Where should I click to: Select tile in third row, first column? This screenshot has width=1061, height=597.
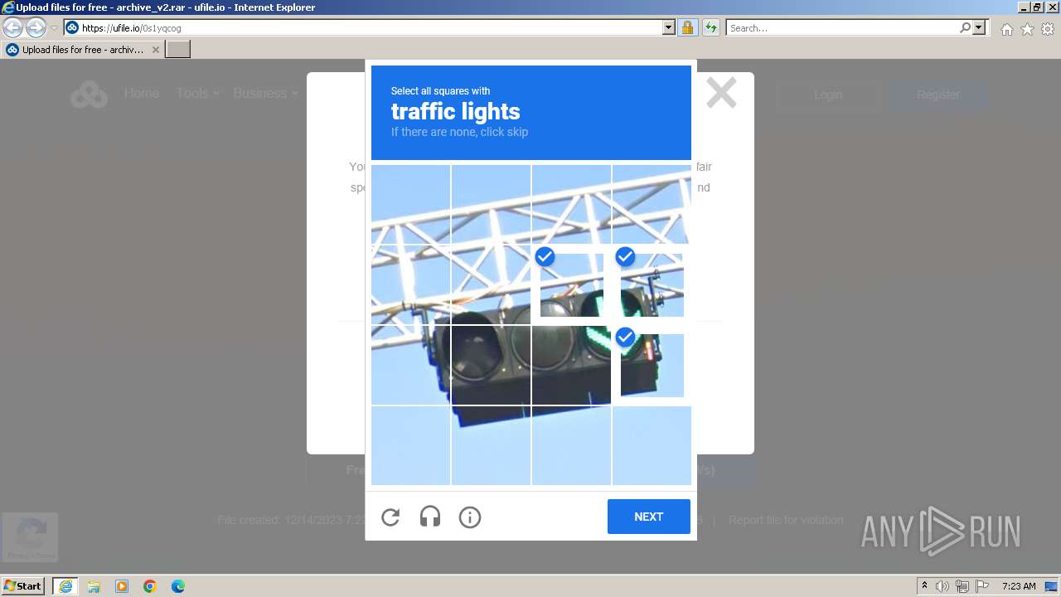[410, 365]
